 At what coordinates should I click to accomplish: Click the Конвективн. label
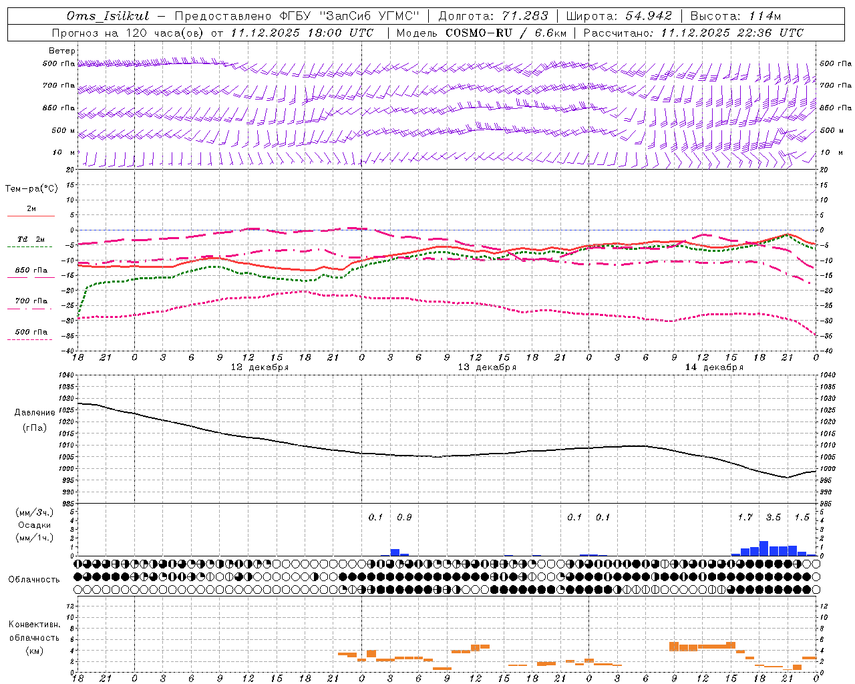[35, 625]
